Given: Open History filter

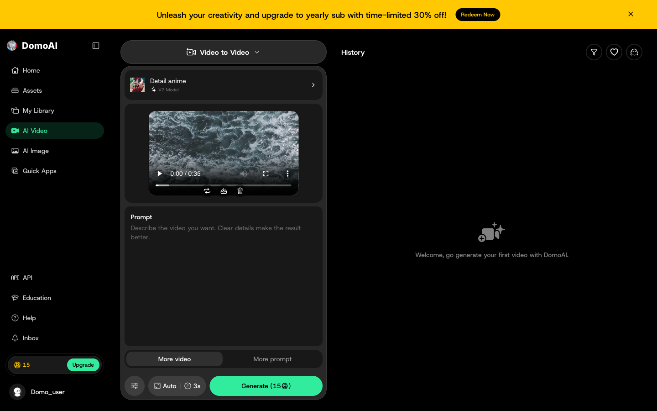Looking at the screenshot, I should [x=594, y=52].
